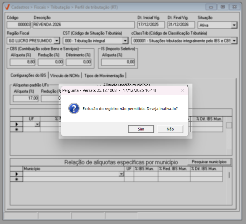
Task: Click the UF column header in upper grid
Action: [x=31, y=119]
